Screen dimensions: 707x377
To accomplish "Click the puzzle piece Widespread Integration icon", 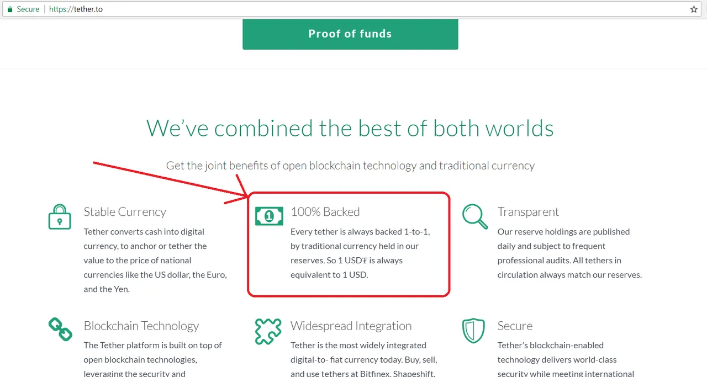I will [x=268, y=331].
